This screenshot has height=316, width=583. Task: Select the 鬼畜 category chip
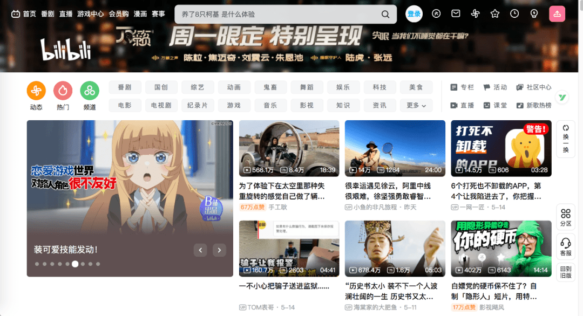pyautogui.click(x=270, y=87)
